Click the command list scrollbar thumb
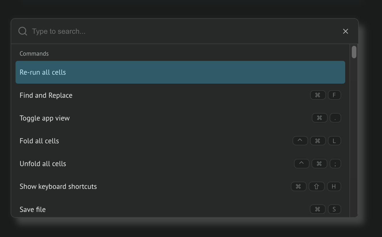This screenshot has height=237, width=382. click(354, 52)
